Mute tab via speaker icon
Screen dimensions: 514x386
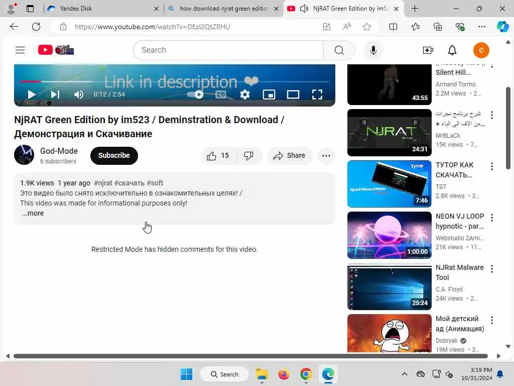(x=304, y=9)
